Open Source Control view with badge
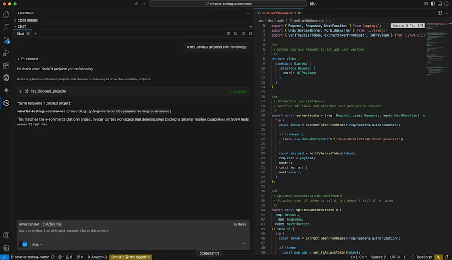Screen dimensions: 452x260 6,40
